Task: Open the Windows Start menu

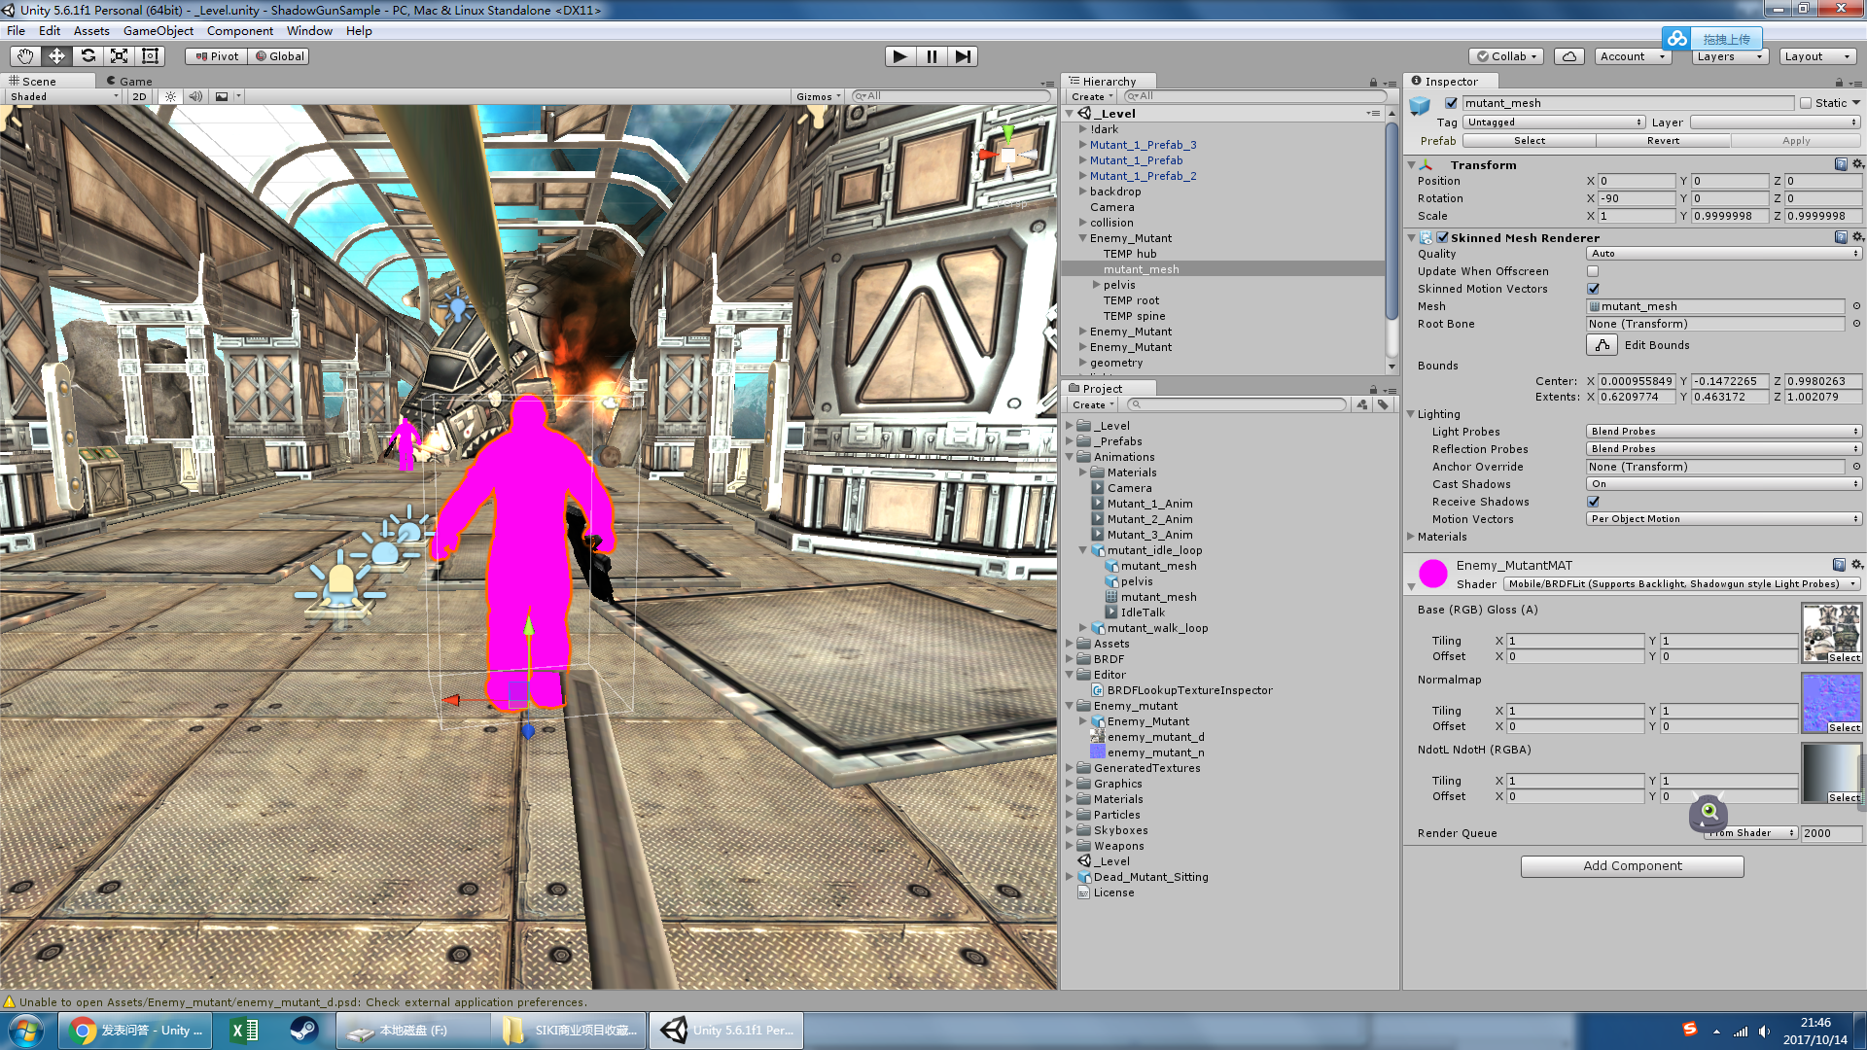Action: click(x=26, y=1031)
